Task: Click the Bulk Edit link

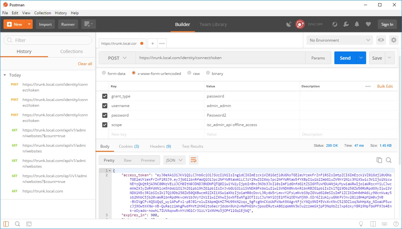Action: click(385, 86)
